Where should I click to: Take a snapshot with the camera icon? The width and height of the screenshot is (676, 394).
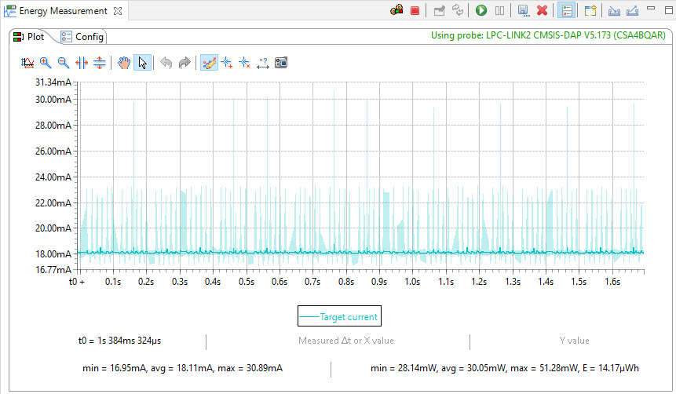click(280, 63)
